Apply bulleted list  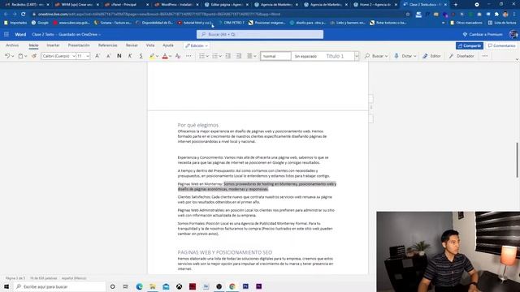click(x=201, y=56)
